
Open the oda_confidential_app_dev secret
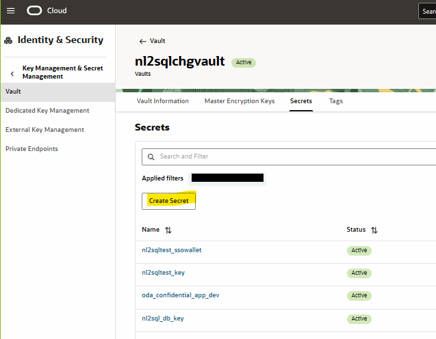coord(181,295)
